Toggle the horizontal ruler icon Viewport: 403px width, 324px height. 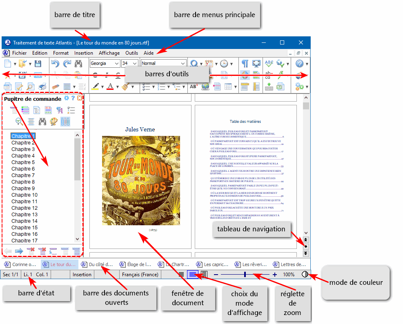pyautogui.click(x=245, y=87)
